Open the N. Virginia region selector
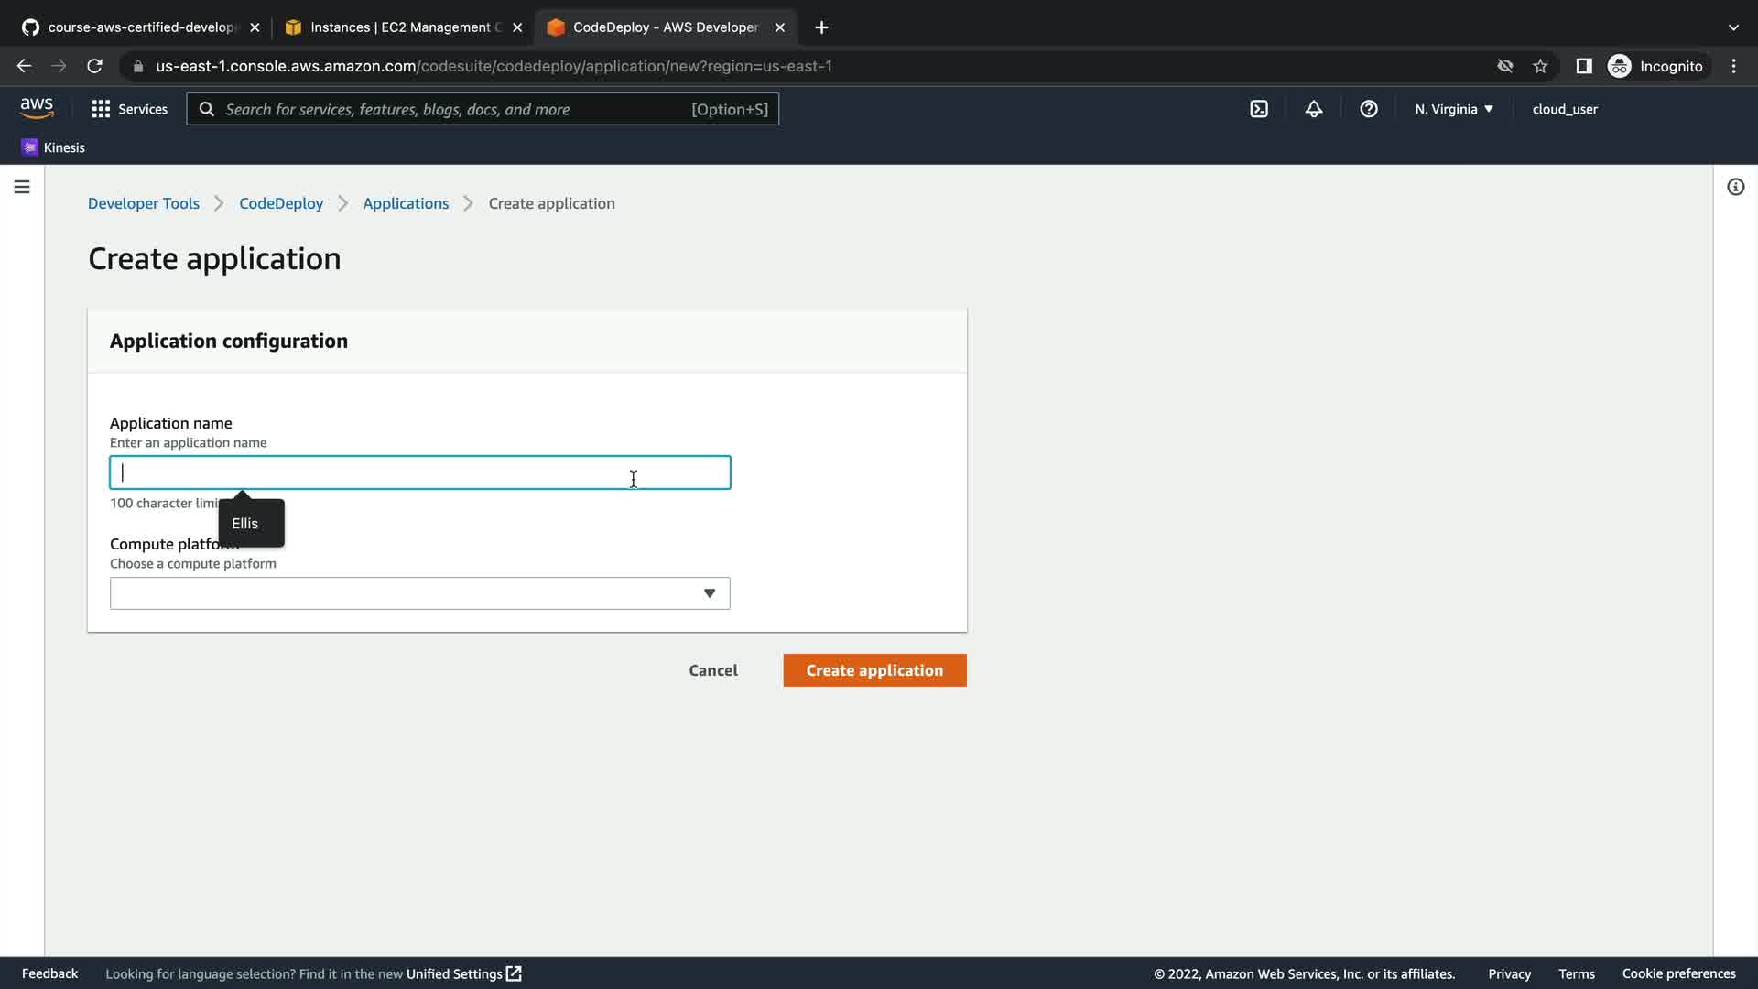 click(x=1453, y=109)
